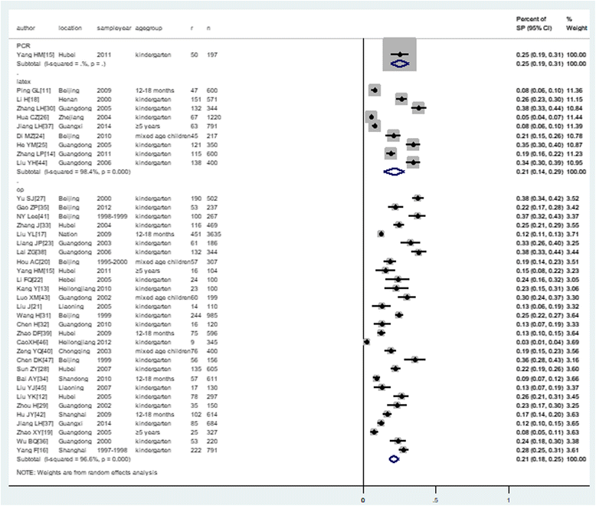
Task: Click the subtotal row with I-squared 96.6%
Action: 74,459
